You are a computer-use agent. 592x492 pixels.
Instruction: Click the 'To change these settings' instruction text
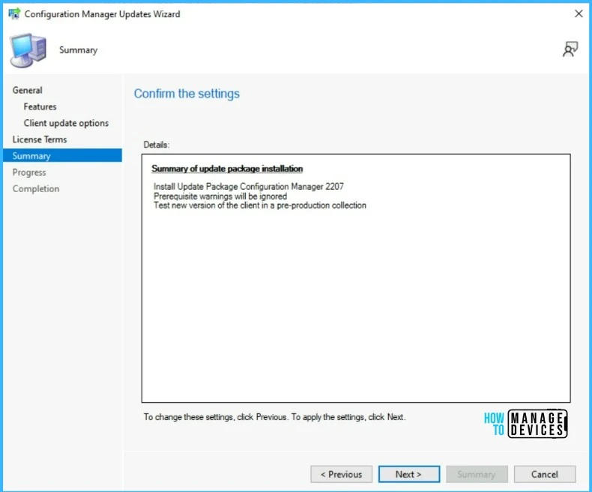(x=274, y=417)
